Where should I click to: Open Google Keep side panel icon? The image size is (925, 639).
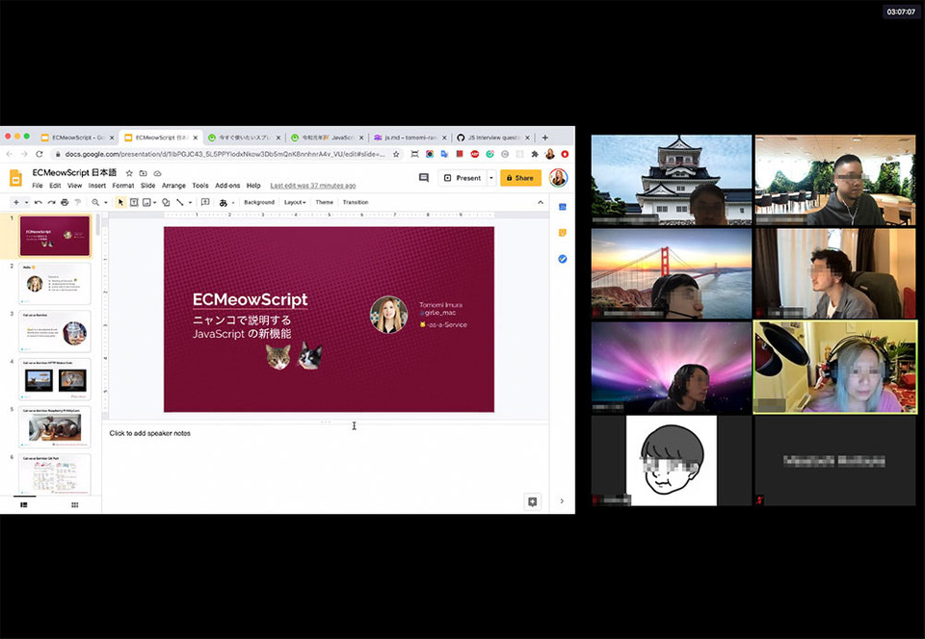(x=562, y=233)
